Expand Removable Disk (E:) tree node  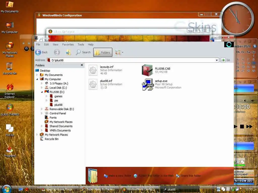click(x=42, y=109)
